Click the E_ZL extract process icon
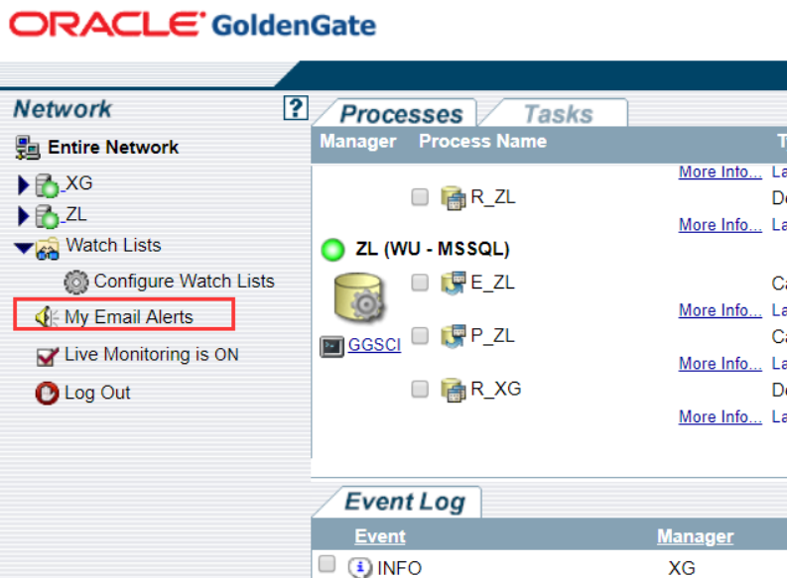787x578 pixels. point(454,284)
